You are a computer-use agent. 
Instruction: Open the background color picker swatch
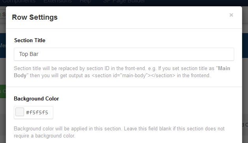coord(20,112)
